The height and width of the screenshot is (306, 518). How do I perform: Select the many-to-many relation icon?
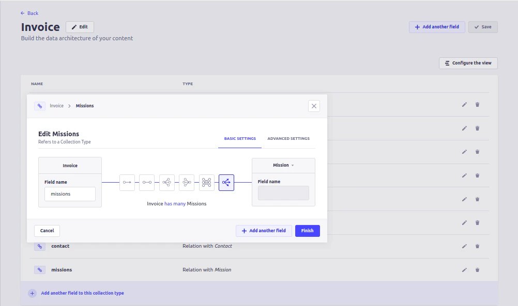click(206, 182)
